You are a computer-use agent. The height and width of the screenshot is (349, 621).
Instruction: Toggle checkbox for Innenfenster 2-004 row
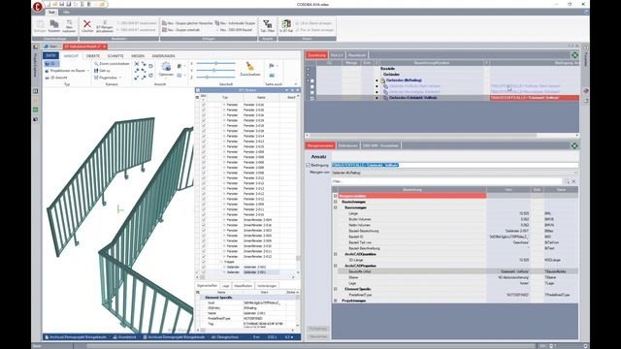(x=204, y=220)
